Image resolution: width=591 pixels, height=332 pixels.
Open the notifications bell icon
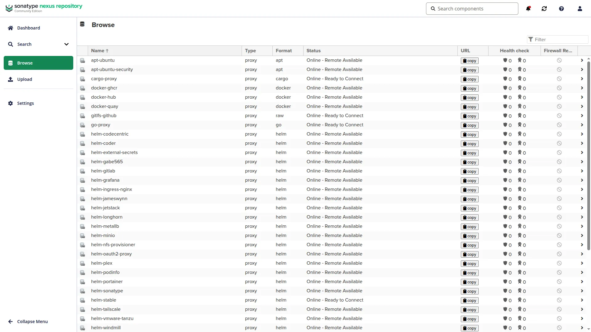tap(528, 9)
